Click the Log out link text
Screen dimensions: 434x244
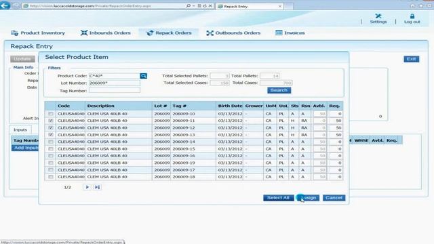click(x=412, y=22)
